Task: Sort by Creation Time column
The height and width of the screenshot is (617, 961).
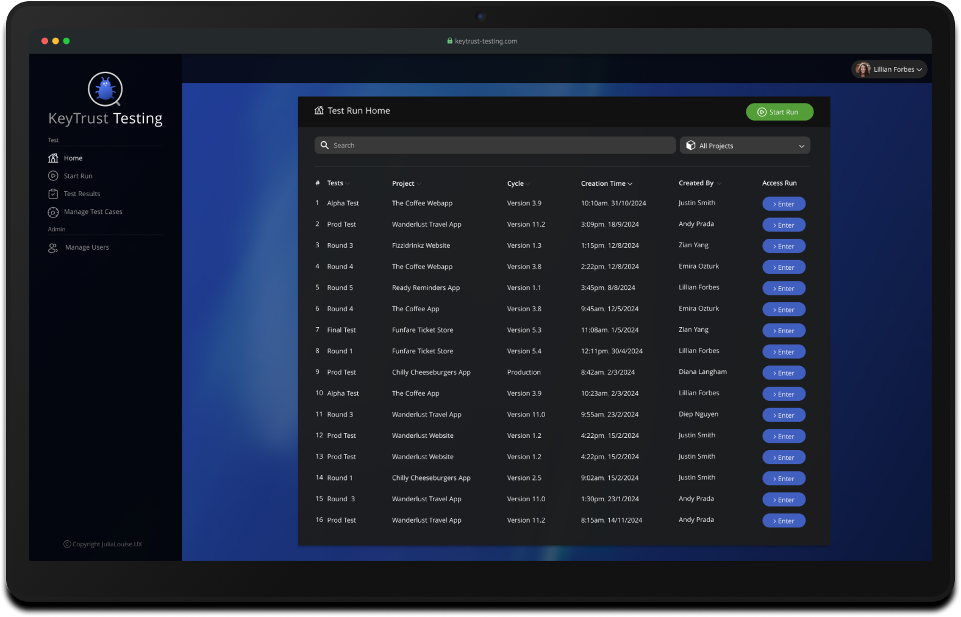Action: tap(606, 183)
